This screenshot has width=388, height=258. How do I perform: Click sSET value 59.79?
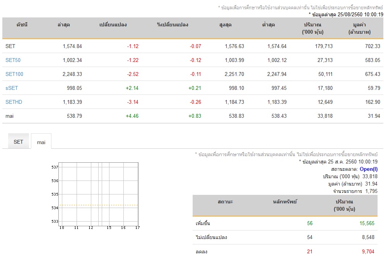tap(374, 88)
